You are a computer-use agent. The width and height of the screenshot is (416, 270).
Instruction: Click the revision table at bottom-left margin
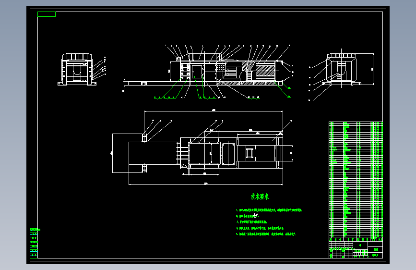[x=34, y=243]
